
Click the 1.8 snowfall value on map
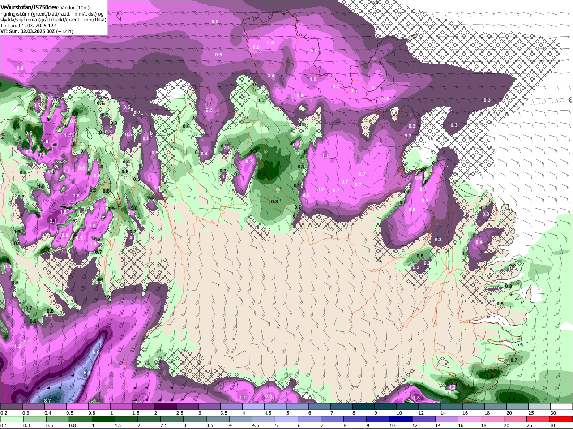(x=63, y=212)
